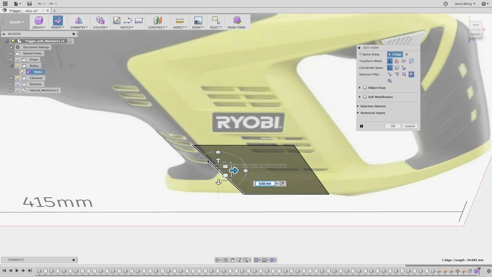Toggle visibility of Body1 in the browser

tap(22, 72)
